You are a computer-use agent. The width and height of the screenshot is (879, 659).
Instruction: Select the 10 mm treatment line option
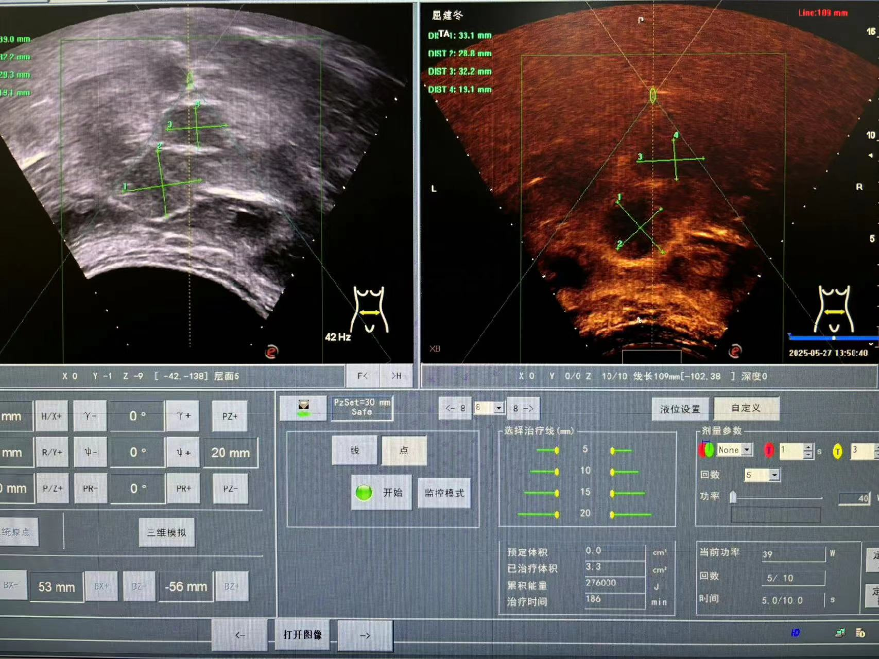click(585, 471)
